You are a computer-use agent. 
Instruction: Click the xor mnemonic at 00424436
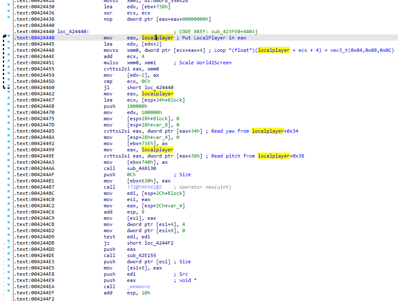point(108,13)
